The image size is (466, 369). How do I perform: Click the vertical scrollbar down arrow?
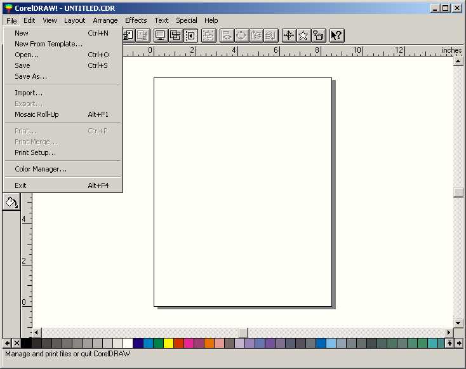458,323
